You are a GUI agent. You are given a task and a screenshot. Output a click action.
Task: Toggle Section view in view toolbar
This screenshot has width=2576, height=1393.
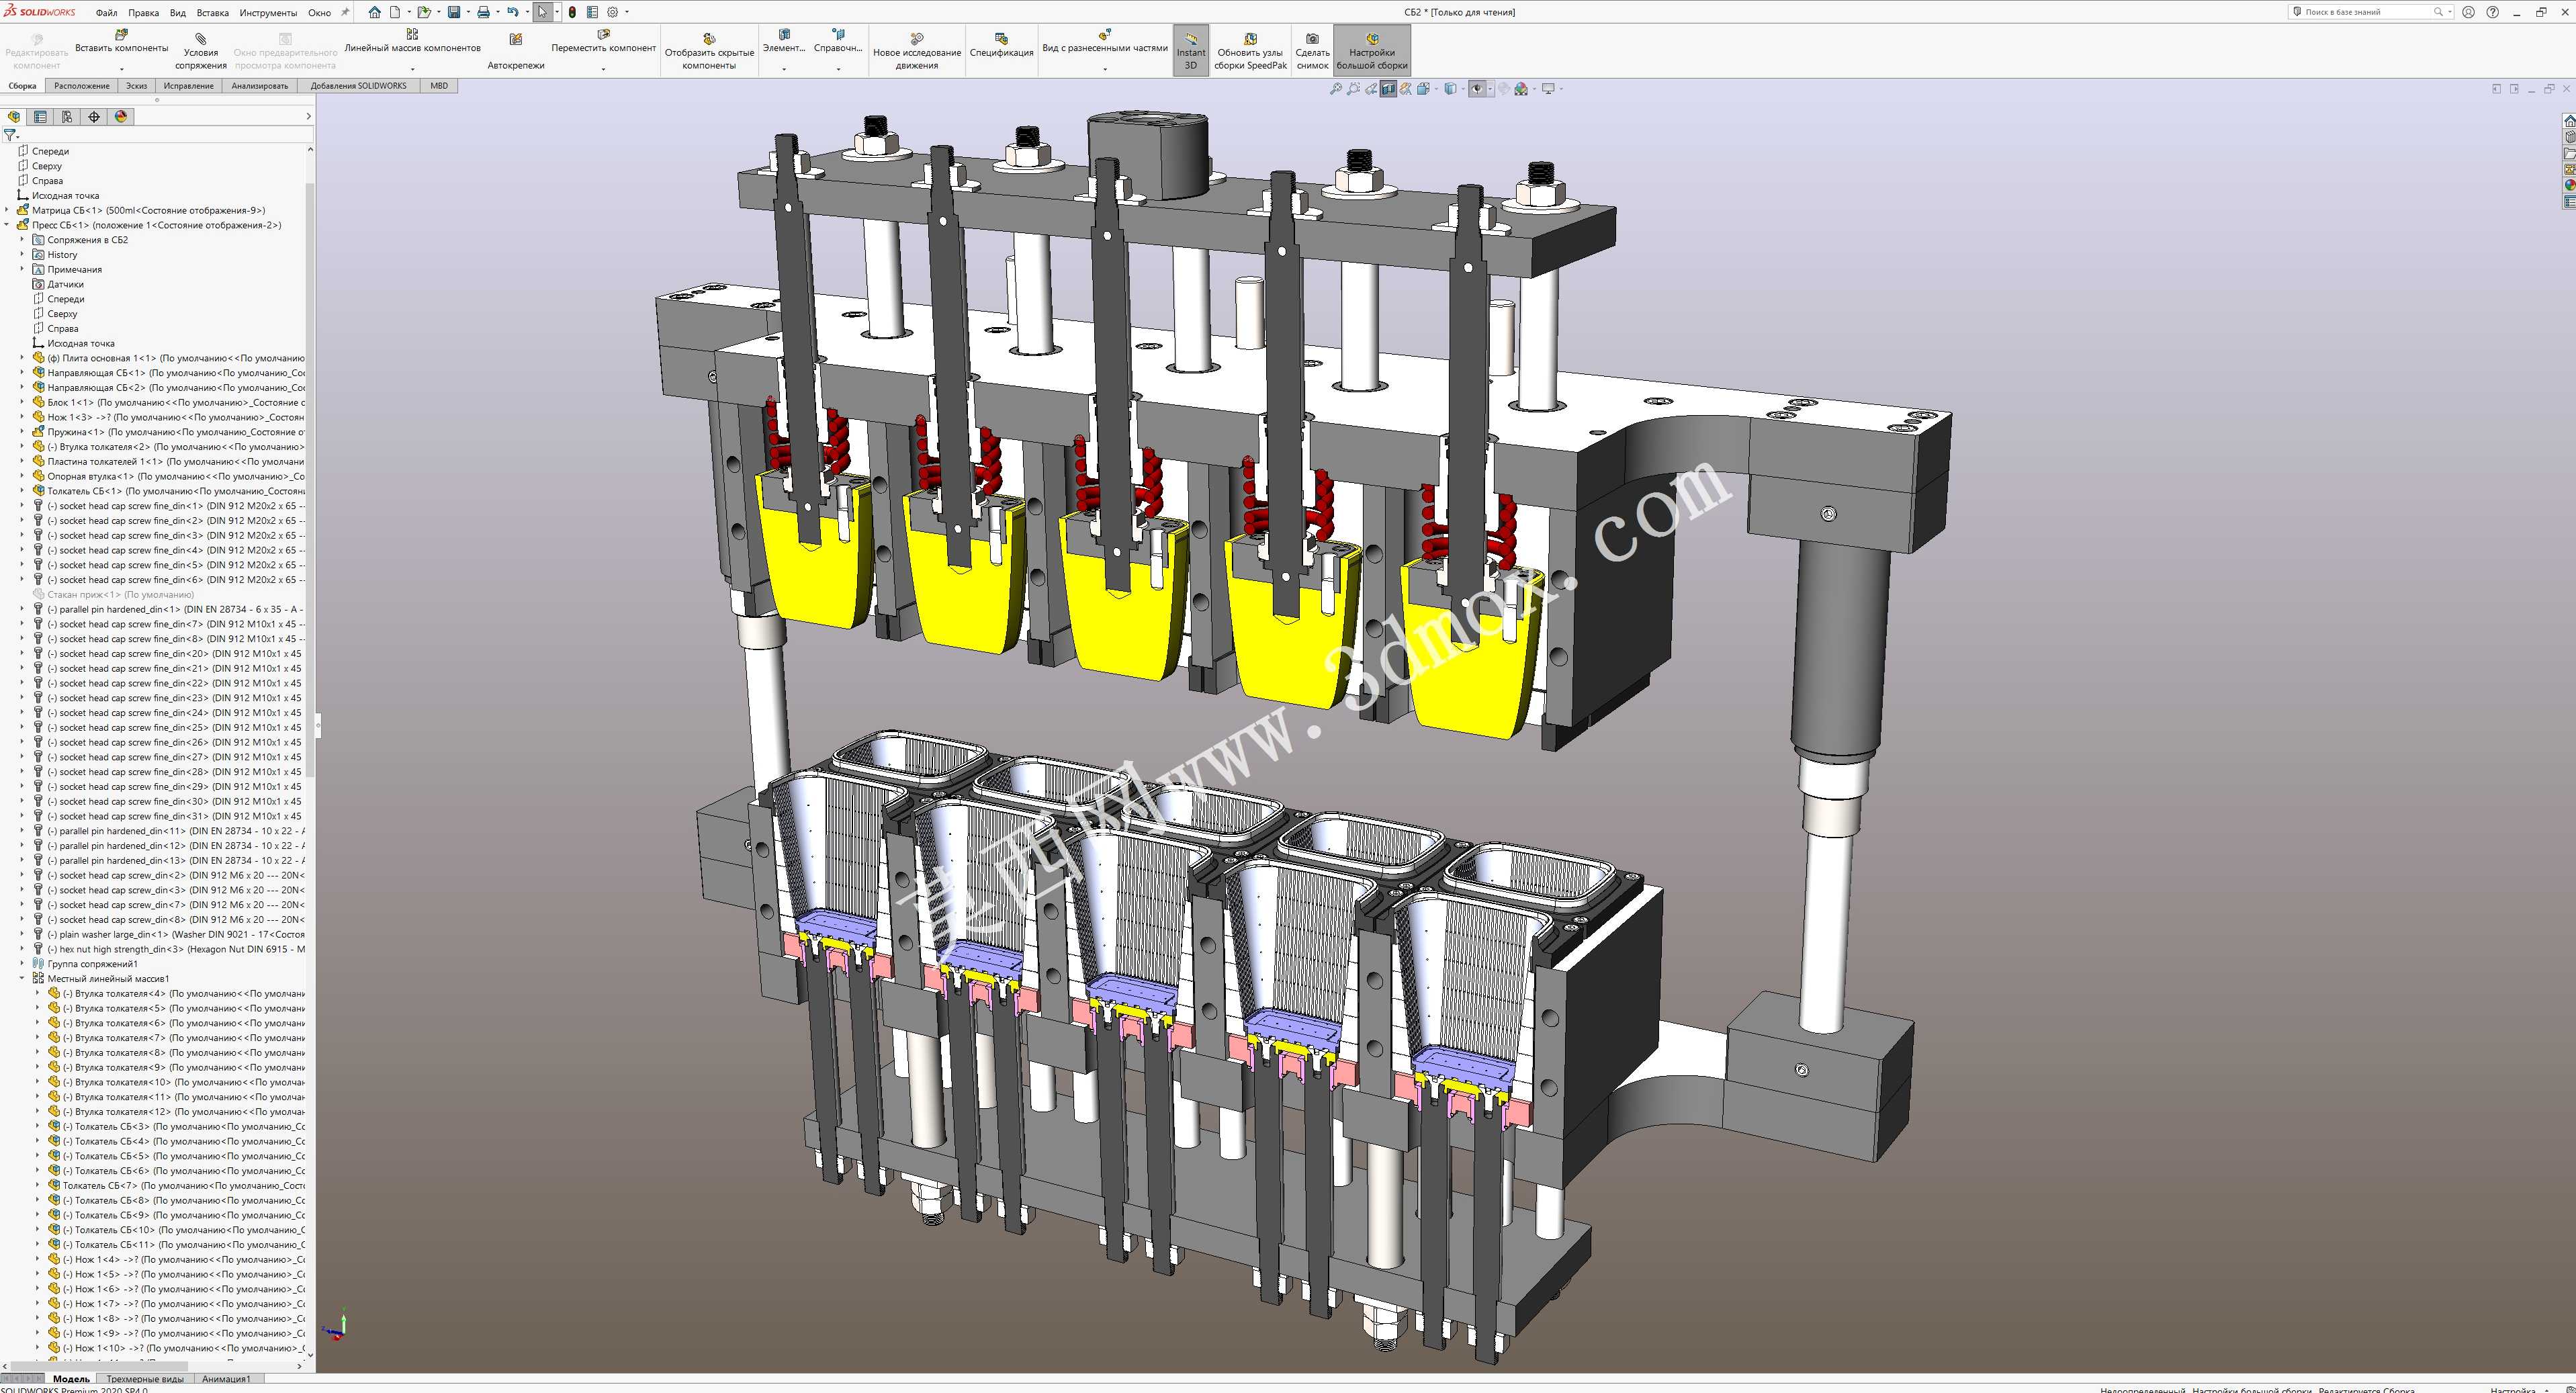[x=1389, y=89]
